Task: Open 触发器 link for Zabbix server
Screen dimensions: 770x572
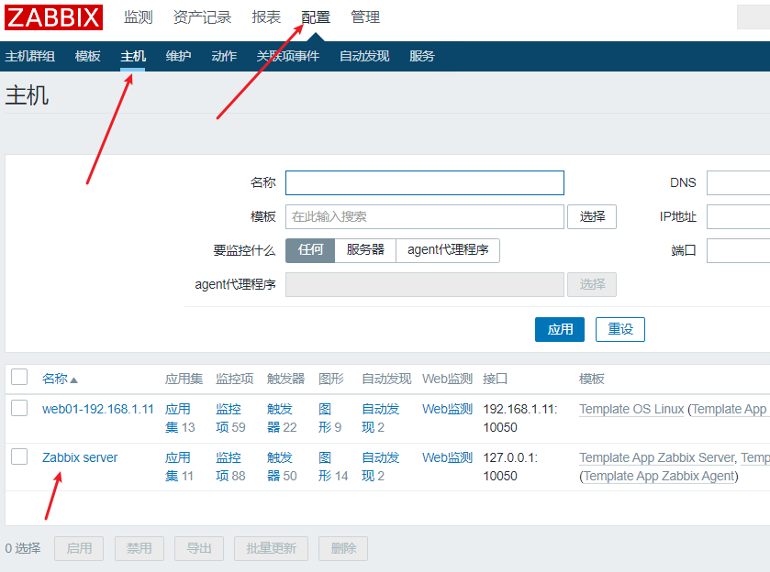Action: click(281, 466)
